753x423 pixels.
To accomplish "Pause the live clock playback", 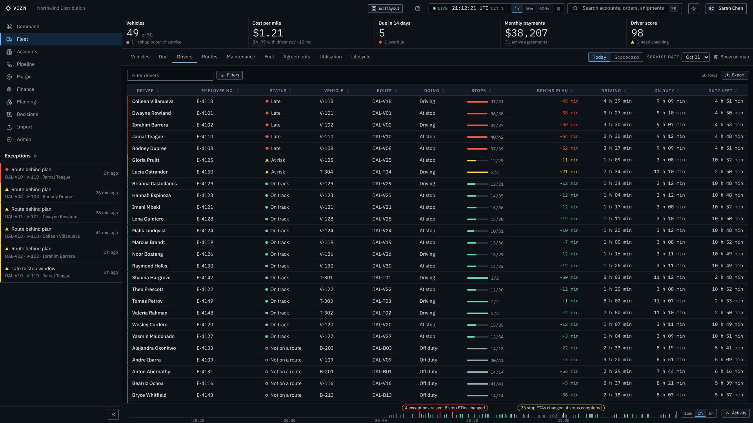I will click(558, 9).
